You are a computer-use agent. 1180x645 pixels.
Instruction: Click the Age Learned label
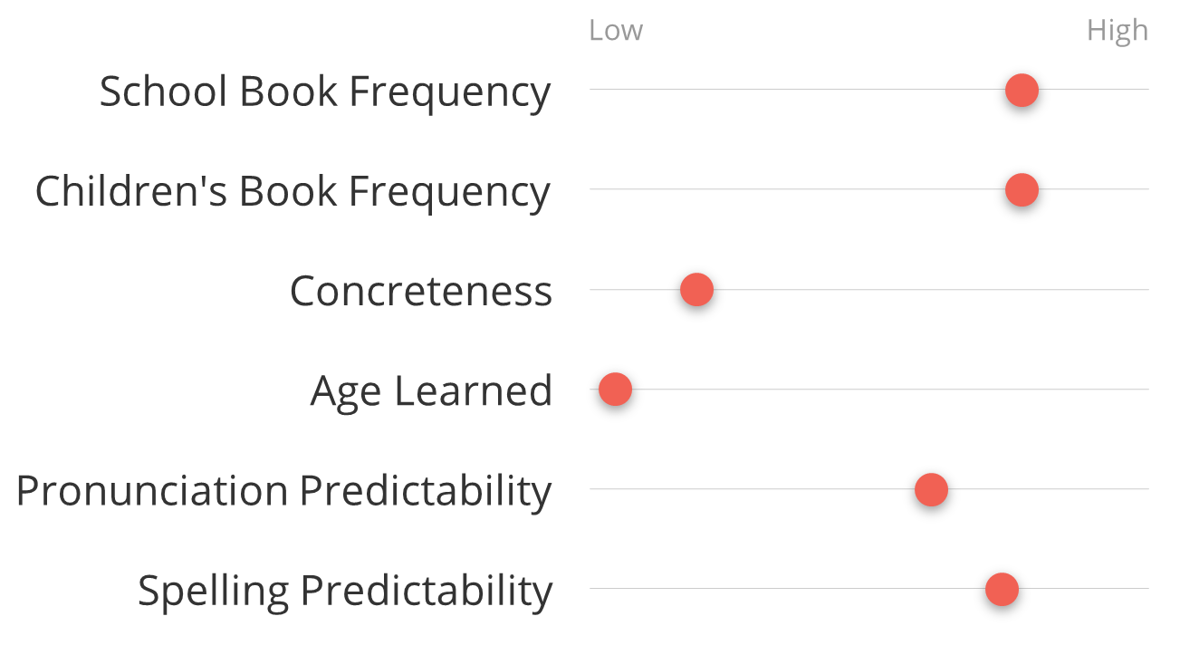point(431,391)
